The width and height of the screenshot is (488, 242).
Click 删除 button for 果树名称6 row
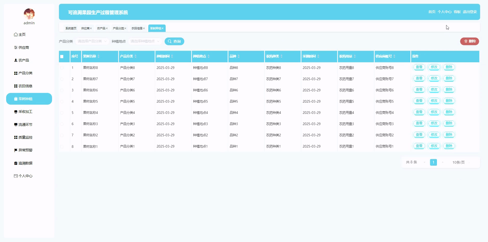coord(449,90)
